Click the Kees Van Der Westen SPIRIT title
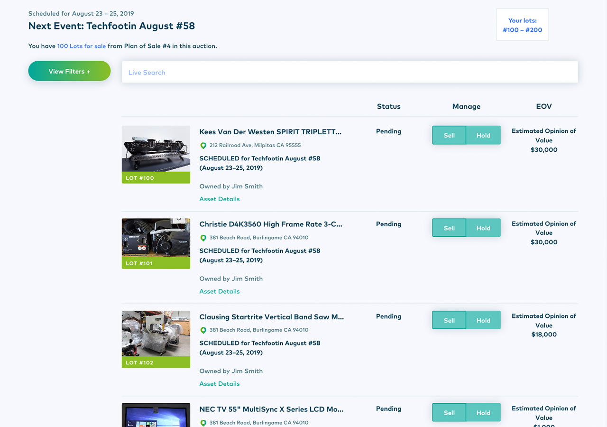 (x=270, y=131)
